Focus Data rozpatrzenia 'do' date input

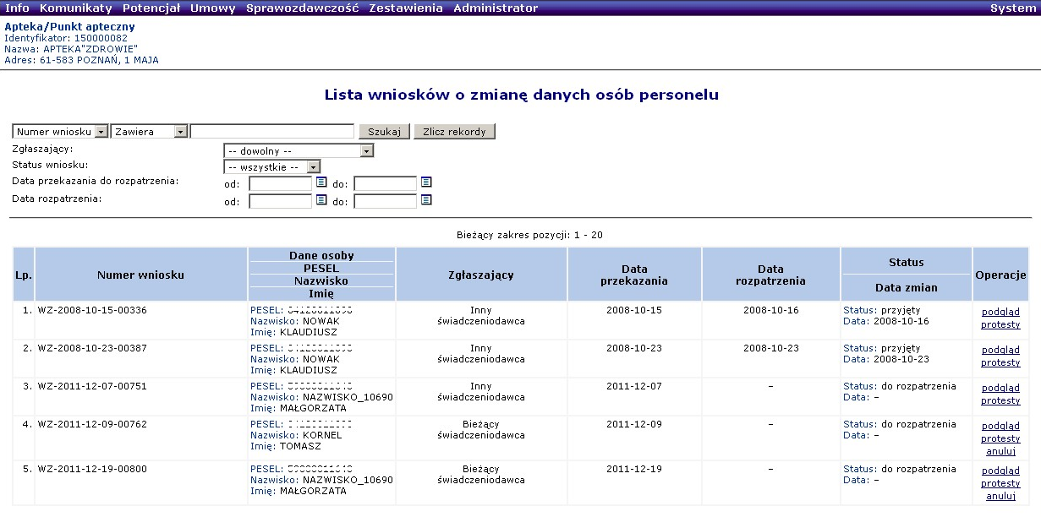pyautogui.click(x=386, y=201)
